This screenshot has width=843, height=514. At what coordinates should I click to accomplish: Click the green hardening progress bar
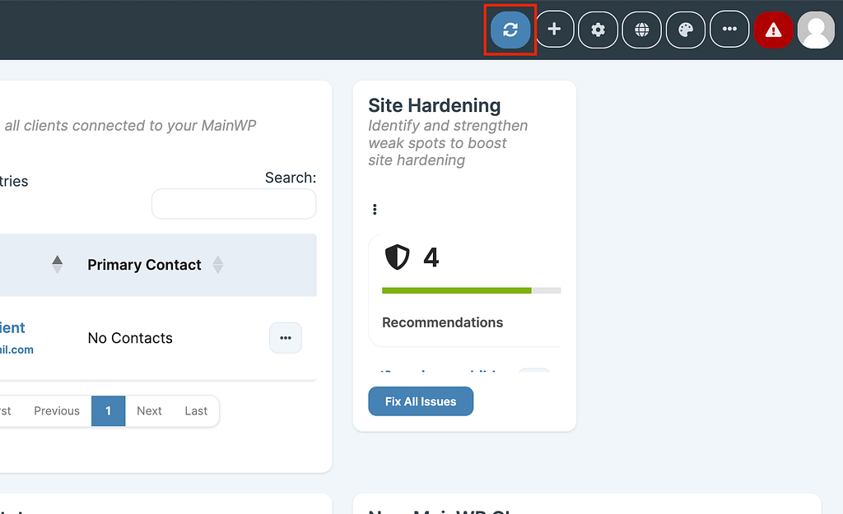[x=457, y=290]
